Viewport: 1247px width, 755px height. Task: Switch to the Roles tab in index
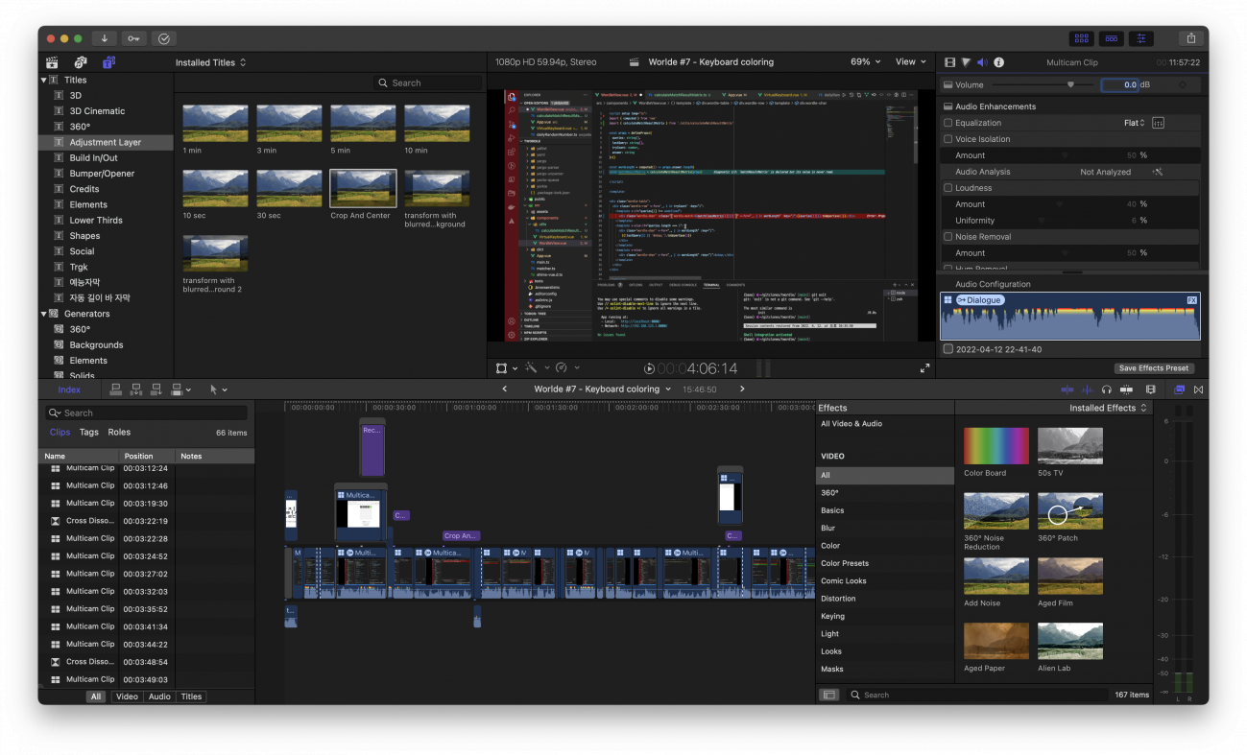tap(119, 433)
